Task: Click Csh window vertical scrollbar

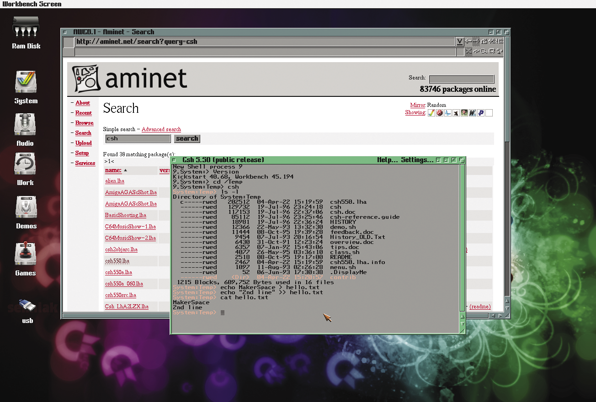Action: click(462, 238)
